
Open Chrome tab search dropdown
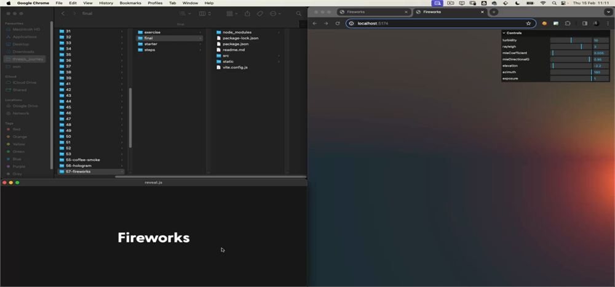click(608, 12)
